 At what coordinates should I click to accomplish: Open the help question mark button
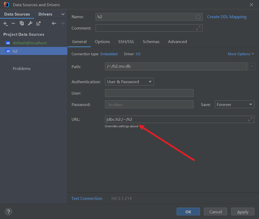click(8, 211)
